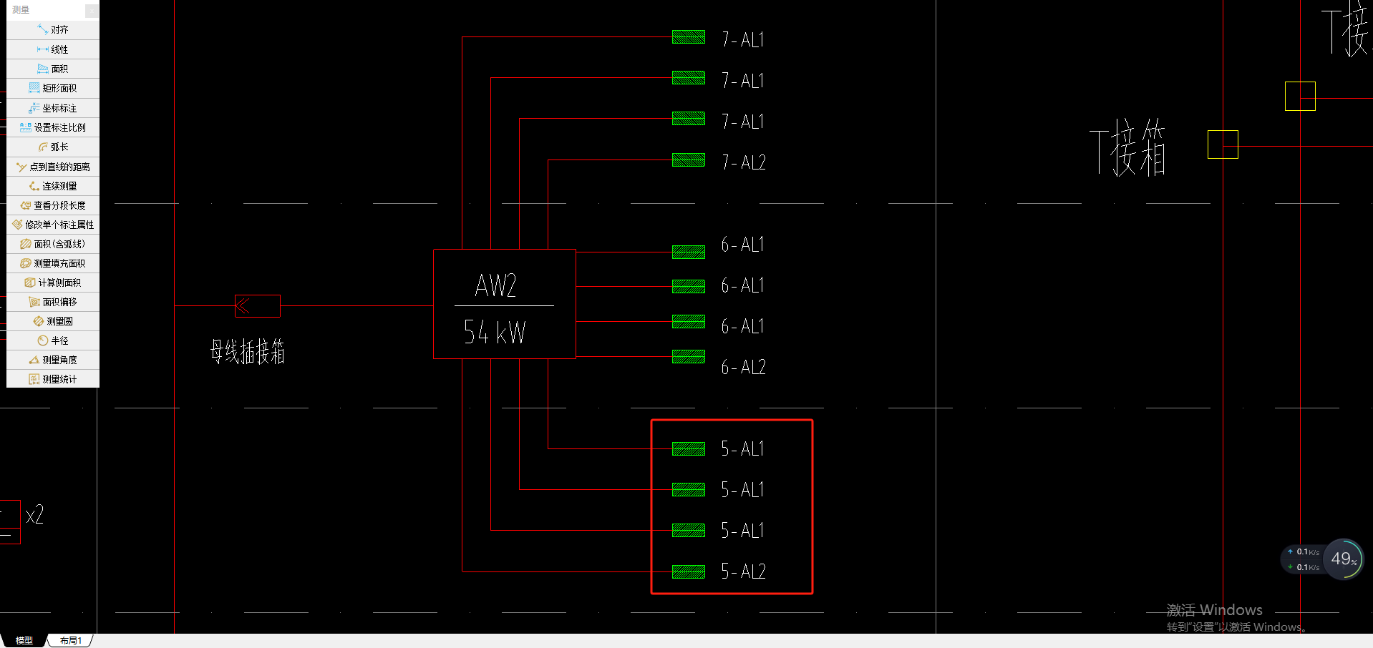Activate the 面积偏移 area offset tool
Screen dimensions: 1373x648
53,302
